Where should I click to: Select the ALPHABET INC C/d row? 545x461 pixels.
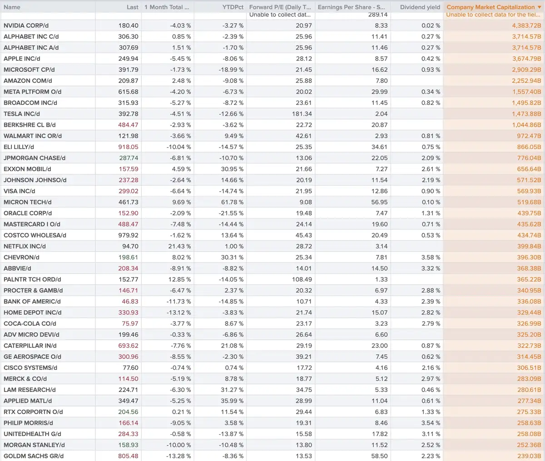[272, 36]
